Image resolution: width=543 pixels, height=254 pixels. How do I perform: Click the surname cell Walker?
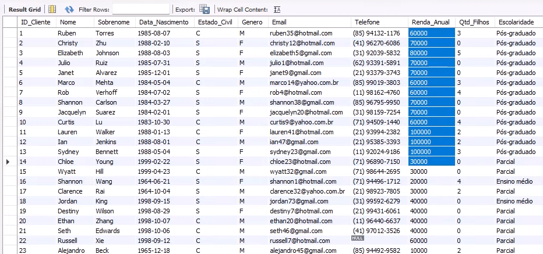click(105, 132)
